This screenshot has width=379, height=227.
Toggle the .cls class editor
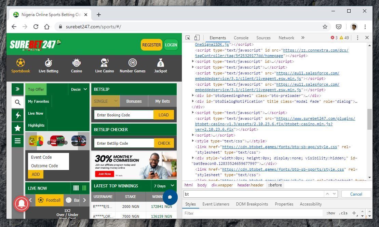[x=343, y=213]
